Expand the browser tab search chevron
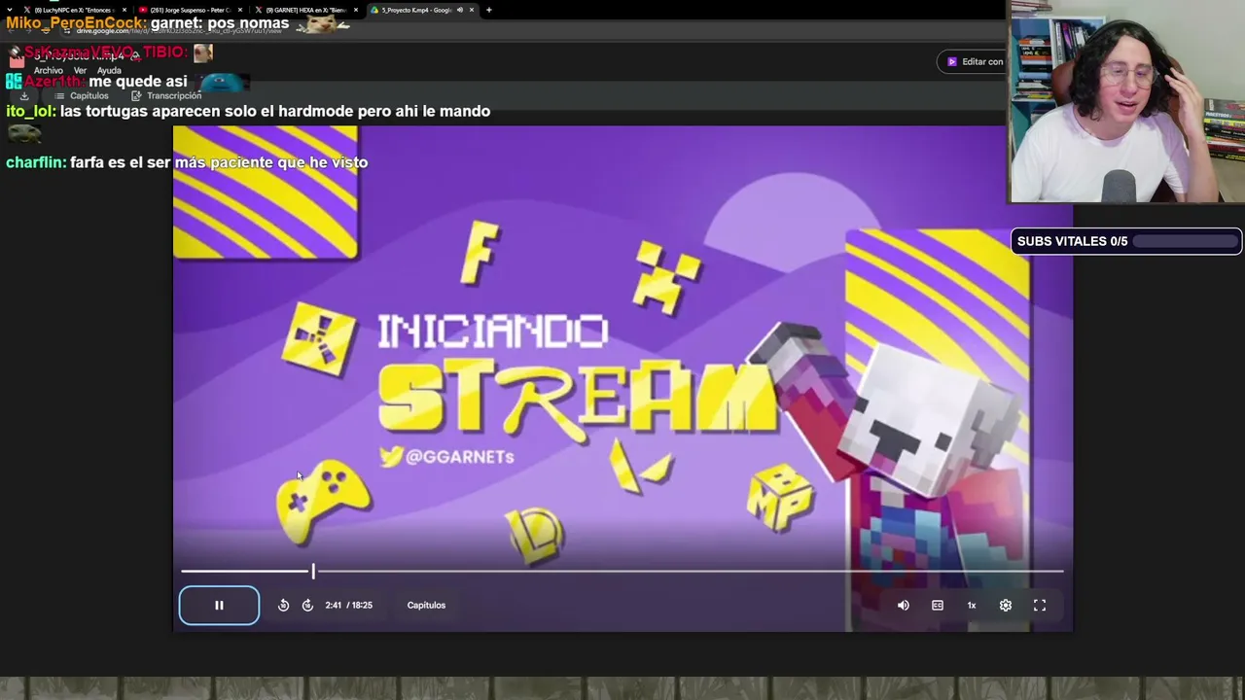The image size is (1245, 700). tap(9, 10)
